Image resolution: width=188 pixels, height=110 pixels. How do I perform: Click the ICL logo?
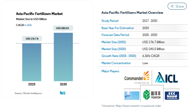(166, 77)
